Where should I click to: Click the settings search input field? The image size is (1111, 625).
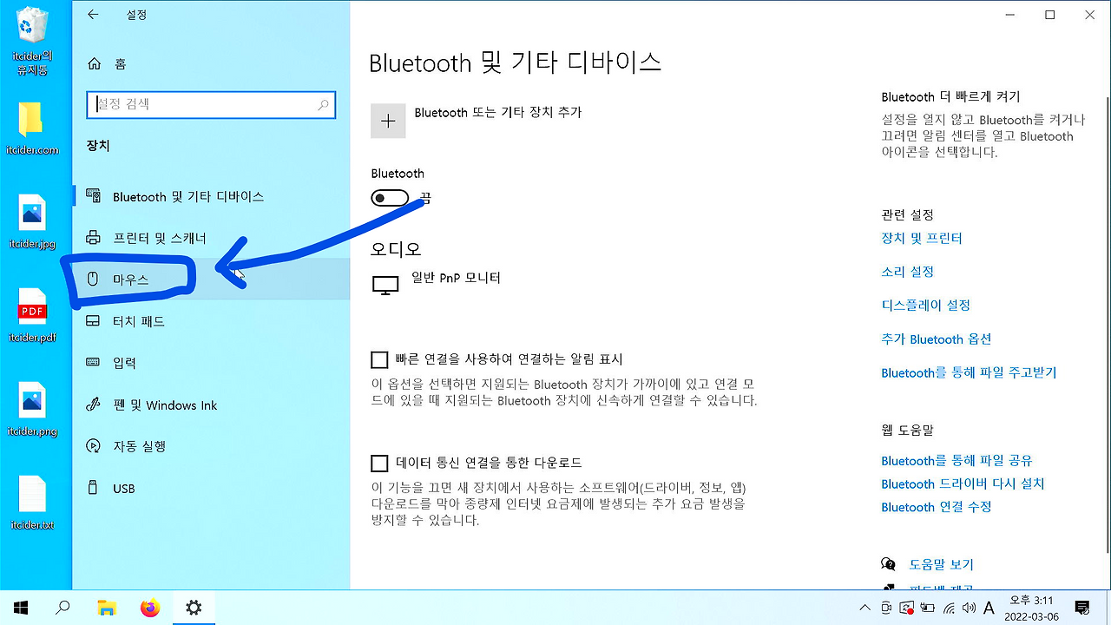pyautogui.click(x=211, y=104)
